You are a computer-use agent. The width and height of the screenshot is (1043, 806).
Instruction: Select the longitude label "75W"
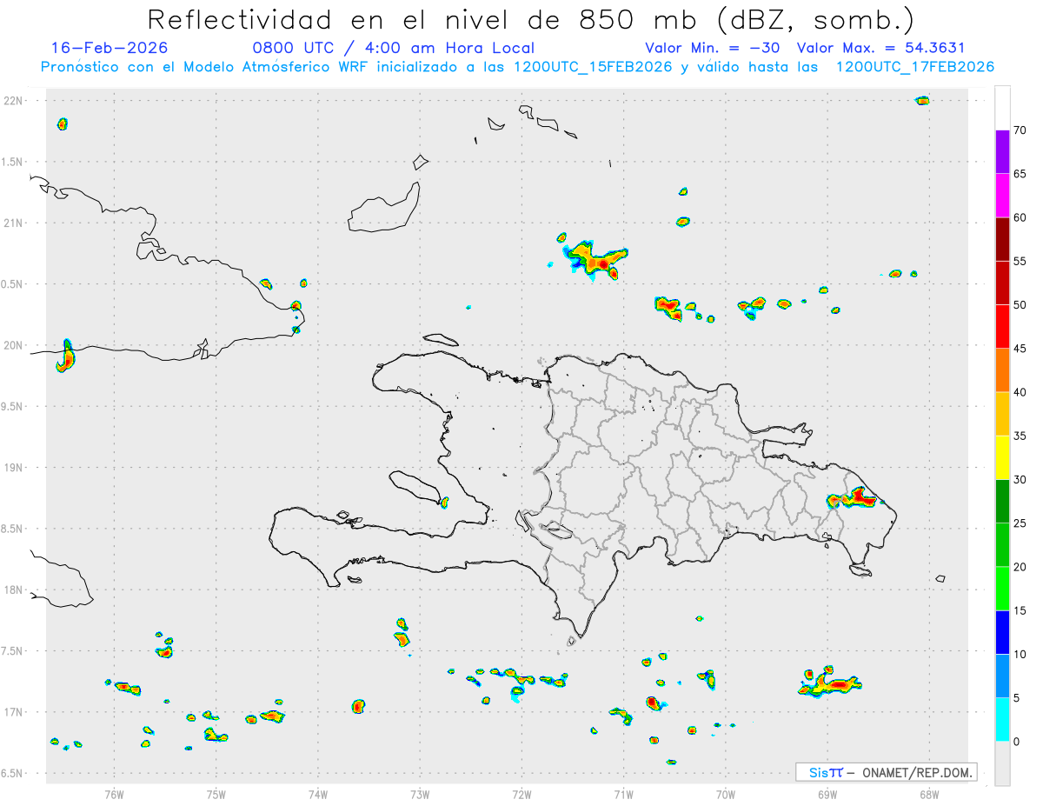(x=216, y=793)
